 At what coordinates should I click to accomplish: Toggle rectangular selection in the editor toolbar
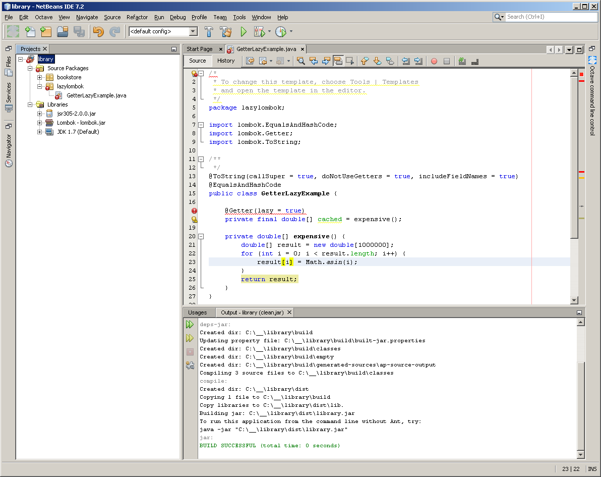pyautogui.click(x=349, y=61)
